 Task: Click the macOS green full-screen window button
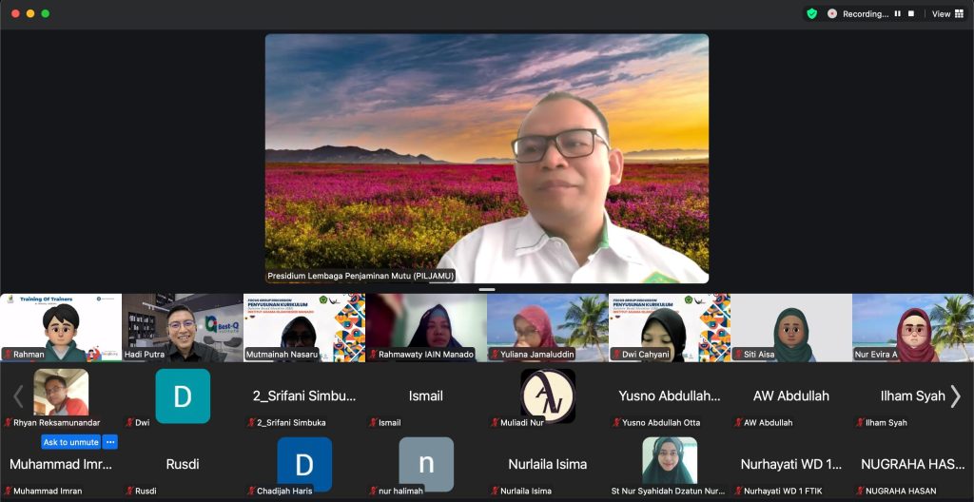(45, 13)
